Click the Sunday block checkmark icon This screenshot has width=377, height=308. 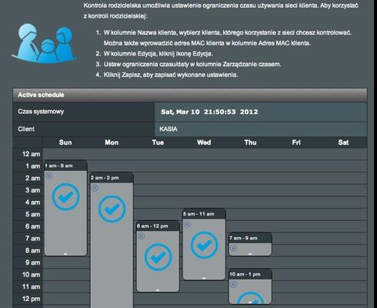(x=65, y=197)
